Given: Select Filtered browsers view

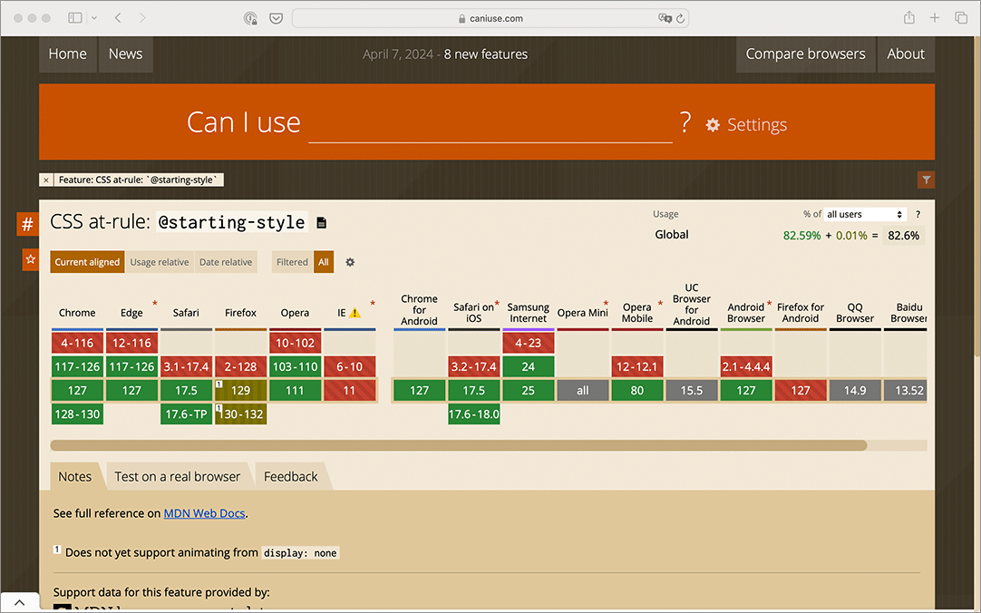Looking at the screenshot, I should click(x=292, y=262).
